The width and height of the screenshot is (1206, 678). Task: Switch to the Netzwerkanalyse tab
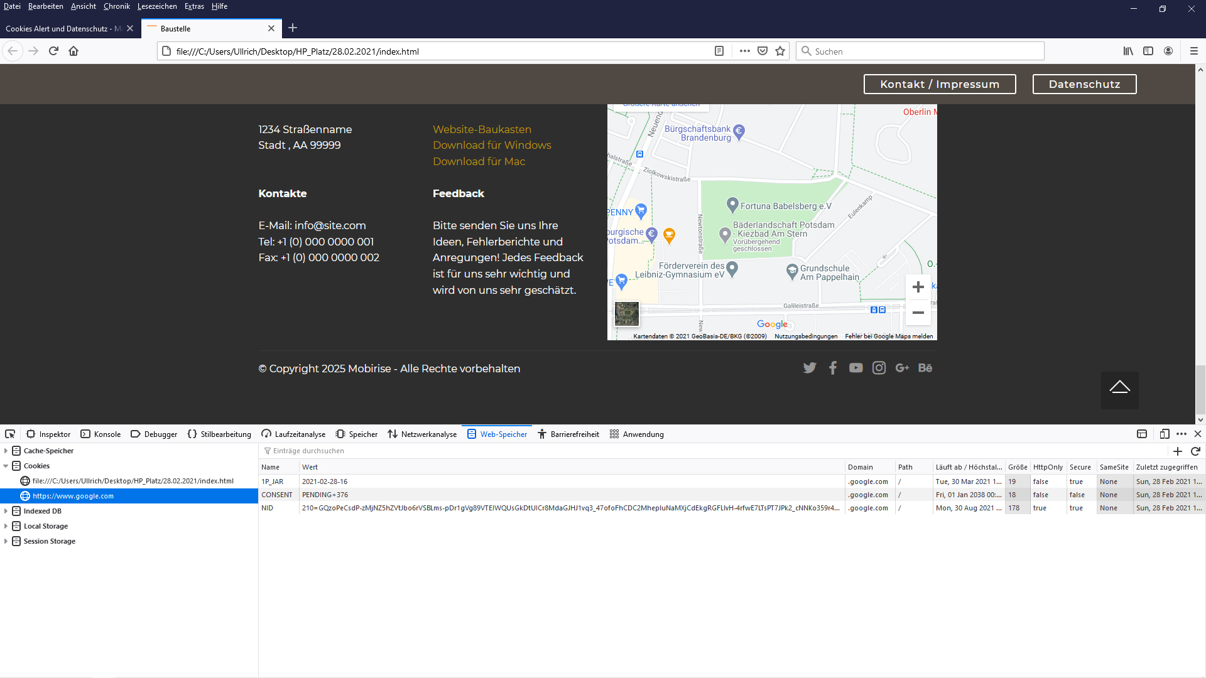(422, 434)
